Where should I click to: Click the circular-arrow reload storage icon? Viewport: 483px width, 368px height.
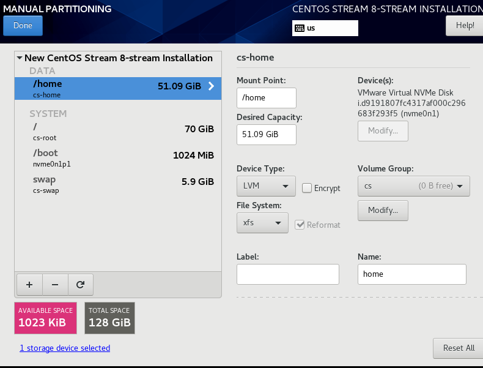[80, 285]
